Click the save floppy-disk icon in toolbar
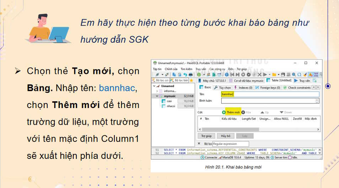Viewport: 339px width, 188px height. (x=283, y=75)
